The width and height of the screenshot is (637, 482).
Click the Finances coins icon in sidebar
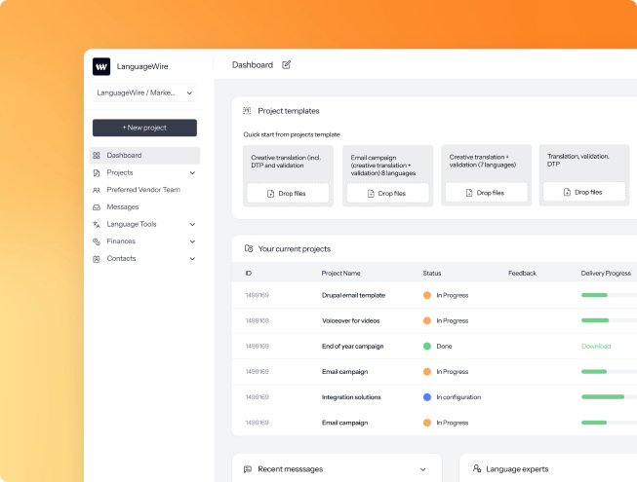(x=97, y=241)
